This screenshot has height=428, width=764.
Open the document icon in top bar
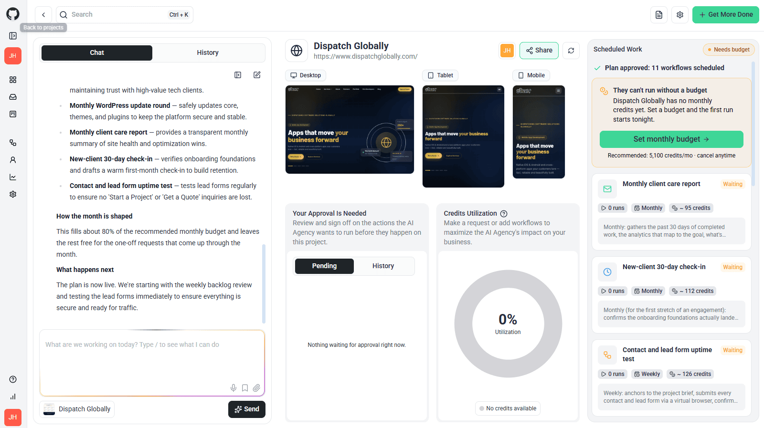659,15
